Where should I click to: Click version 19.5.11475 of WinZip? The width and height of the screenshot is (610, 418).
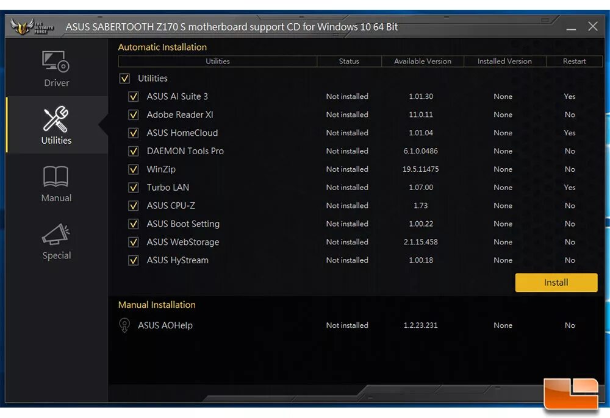click(420, 169)
